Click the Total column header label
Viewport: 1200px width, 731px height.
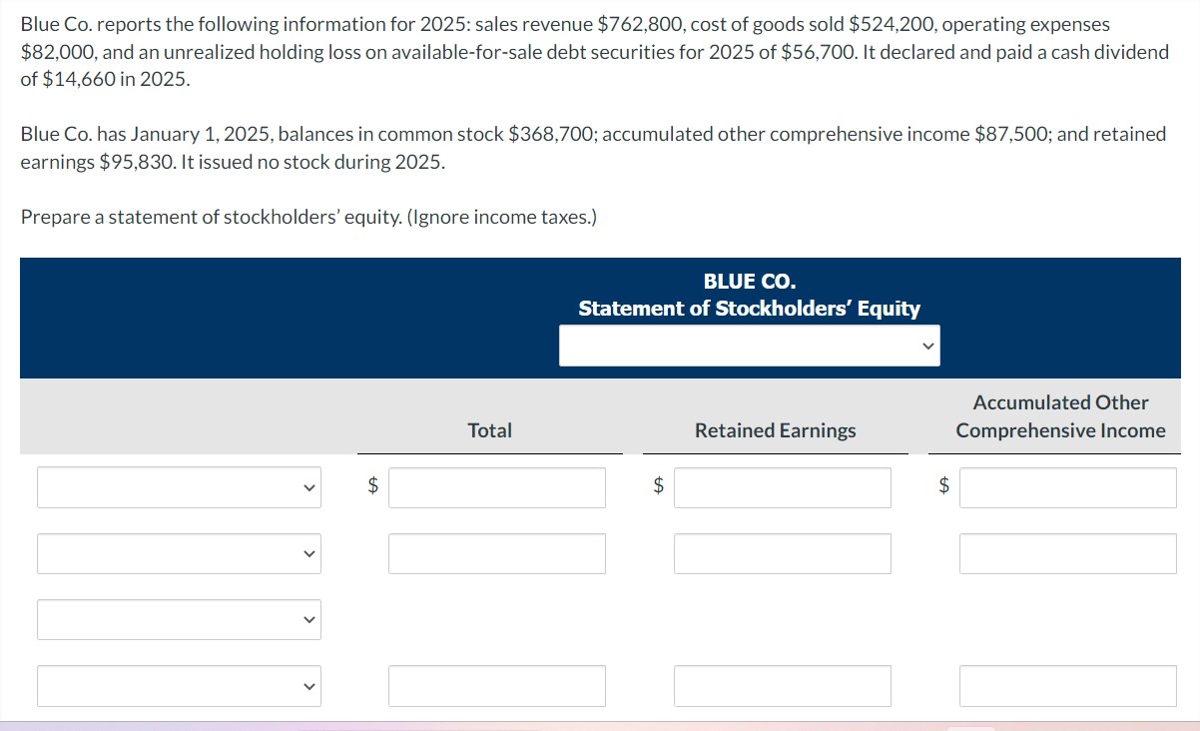click(x=489, y=429)
